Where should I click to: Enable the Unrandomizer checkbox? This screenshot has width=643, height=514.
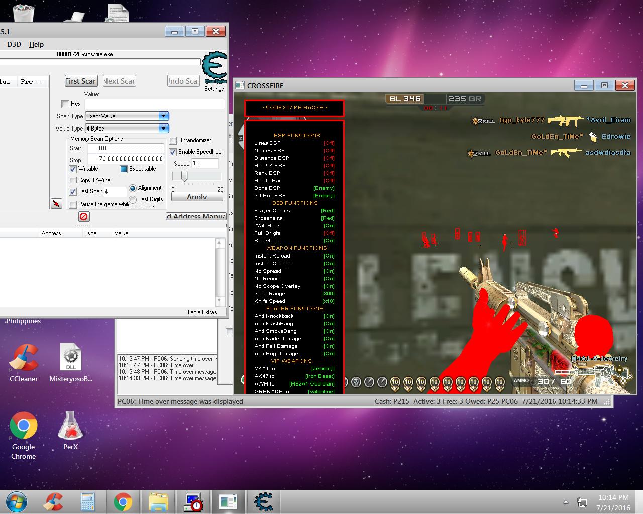173,141
